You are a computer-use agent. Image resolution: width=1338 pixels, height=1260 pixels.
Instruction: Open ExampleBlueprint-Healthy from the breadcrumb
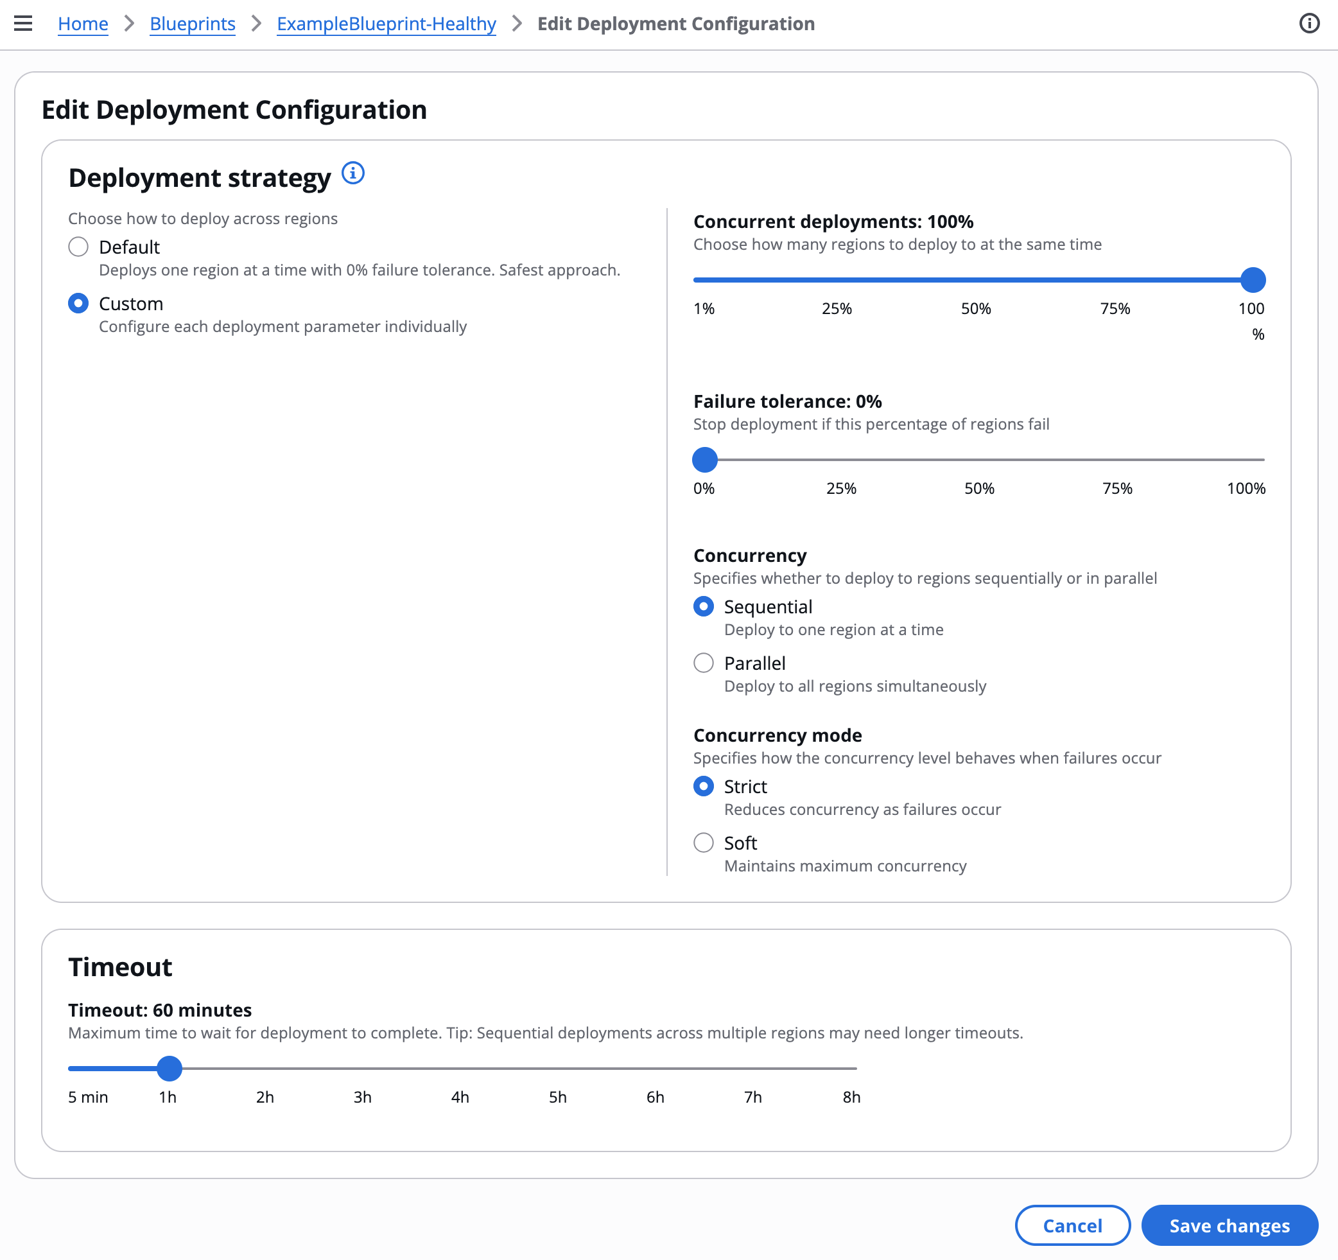(x=386, y=24)
